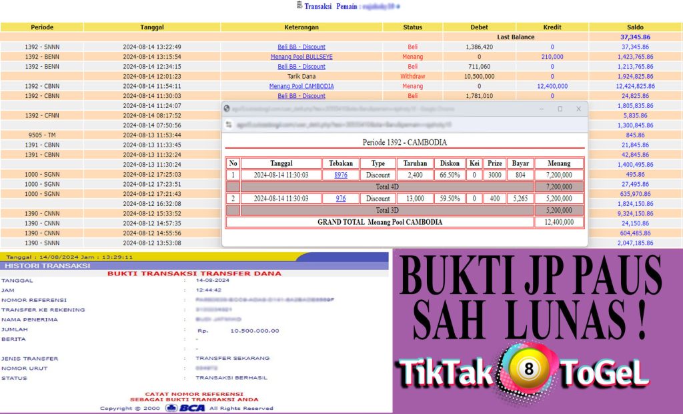Viewport: 683px width, 414px height.
Task: Open Beli BB - Discount at 13:22:49
Action: (301, 47)
